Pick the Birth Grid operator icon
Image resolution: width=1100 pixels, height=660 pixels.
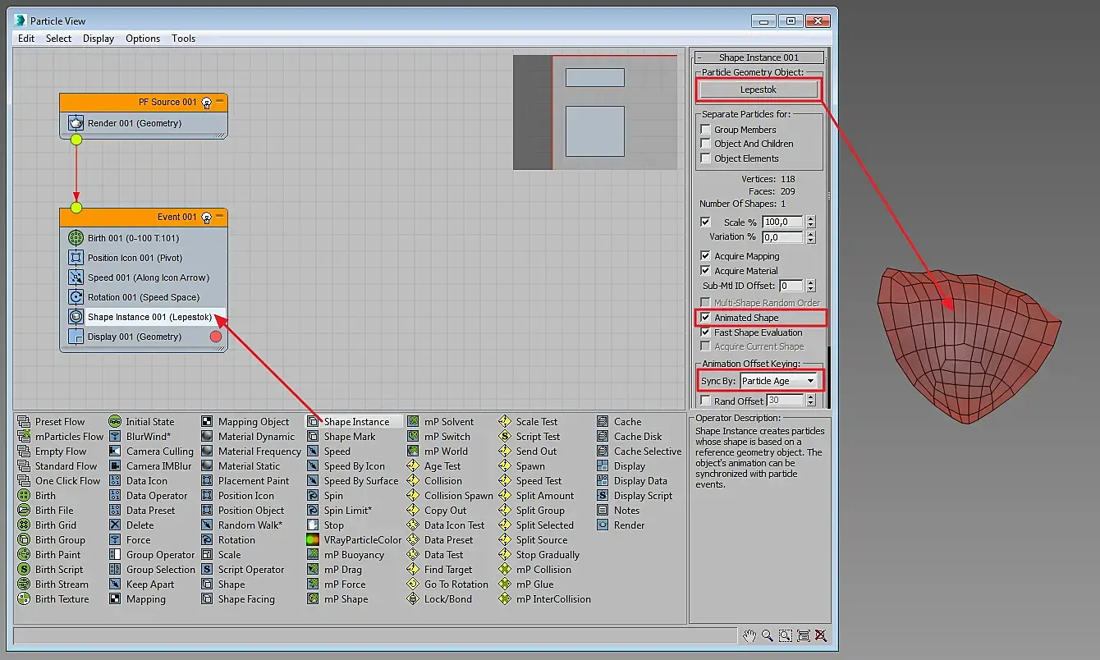[x=23, y=525]
